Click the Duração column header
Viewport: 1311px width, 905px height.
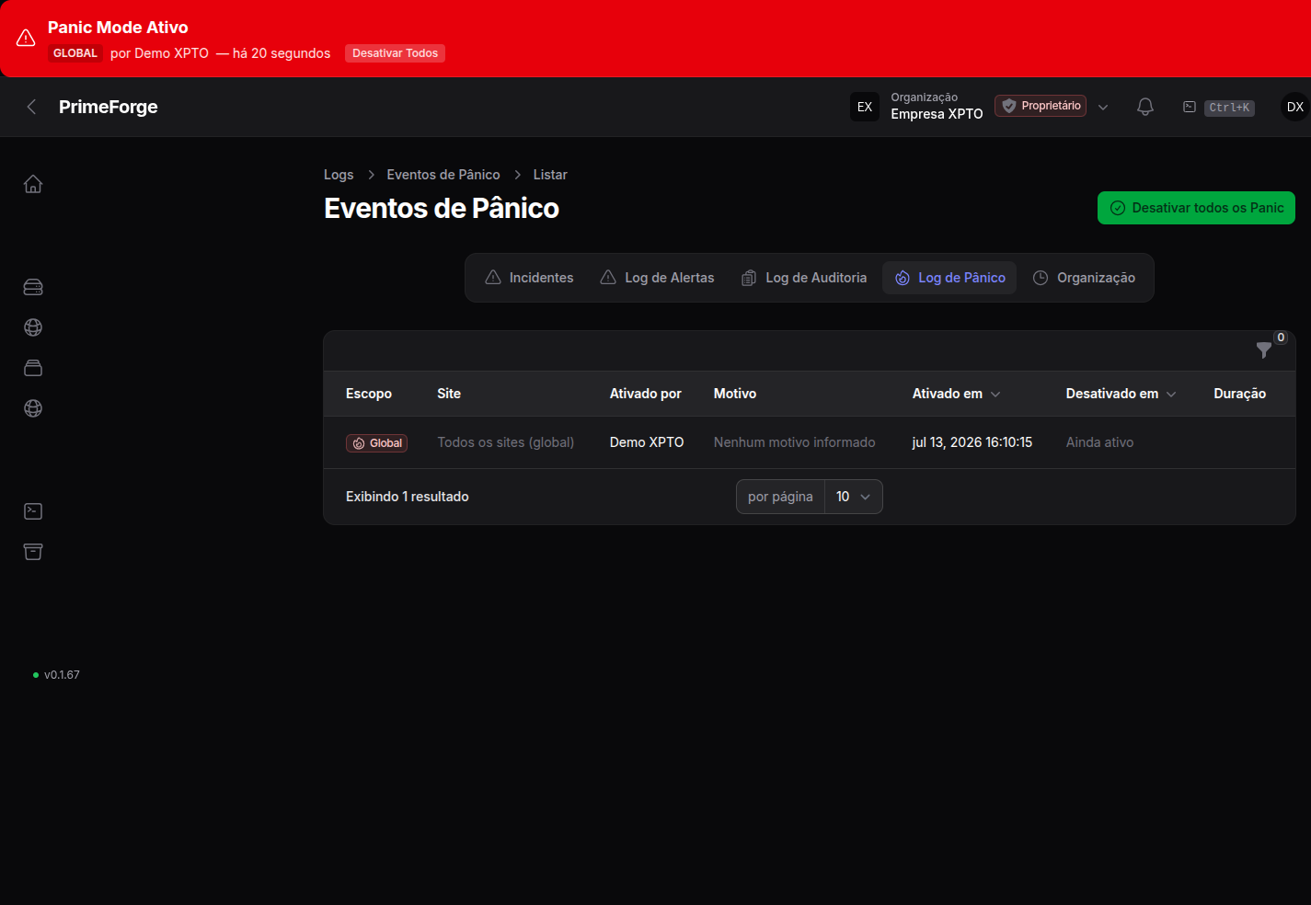tap(1240, 394)
